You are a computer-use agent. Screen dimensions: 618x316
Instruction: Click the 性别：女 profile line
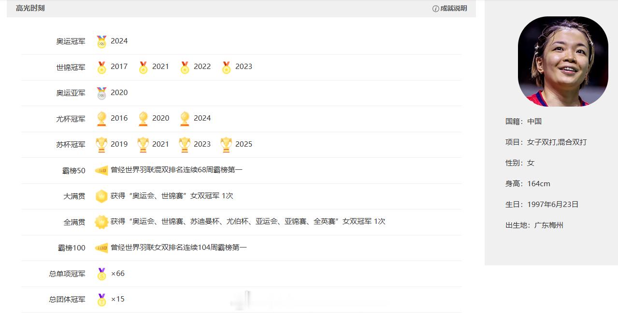520,163
